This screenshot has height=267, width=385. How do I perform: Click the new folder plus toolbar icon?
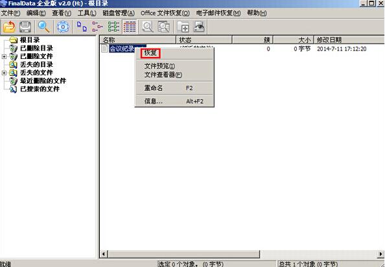[x=183, y=27]
